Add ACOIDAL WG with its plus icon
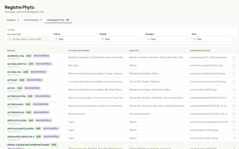Viewport: 239px width, 149px height. tap(234, 73)
